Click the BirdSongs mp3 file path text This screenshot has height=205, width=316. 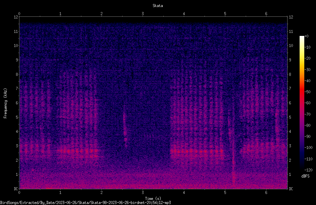[x=85, y=203]
